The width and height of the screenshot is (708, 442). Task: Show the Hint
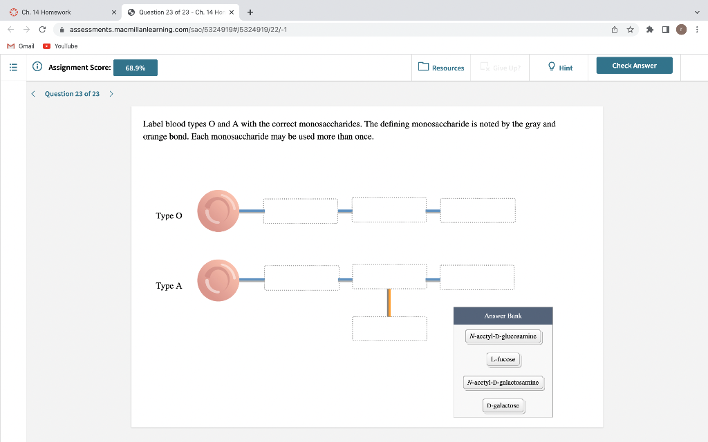click(560, 68)
